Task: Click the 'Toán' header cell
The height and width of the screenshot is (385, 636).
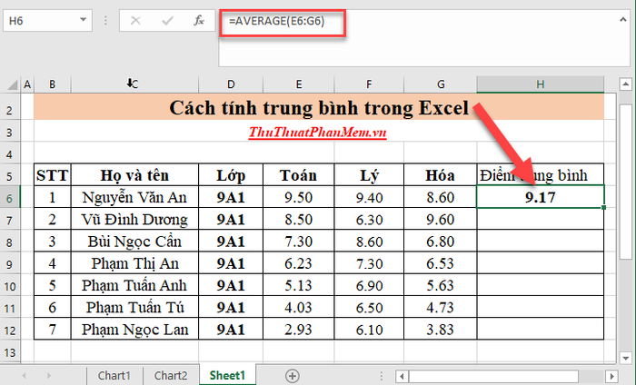Action: (x=299, y=175)
